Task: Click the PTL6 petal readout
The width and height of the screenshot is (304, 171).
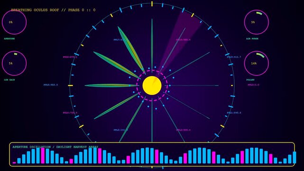Action: click(70, 57)
